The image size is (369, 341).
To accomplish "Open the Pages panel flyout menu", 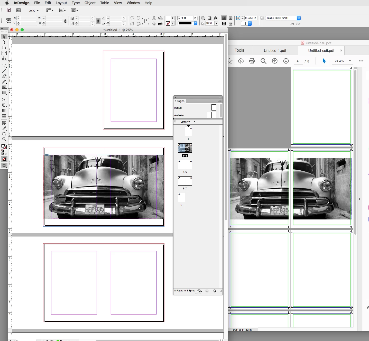I will (x=220, y=101).
